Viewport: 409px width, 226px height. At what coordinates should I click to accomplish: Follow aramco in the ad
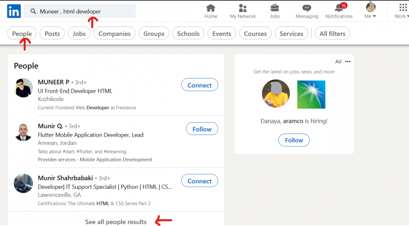[294, 140]
